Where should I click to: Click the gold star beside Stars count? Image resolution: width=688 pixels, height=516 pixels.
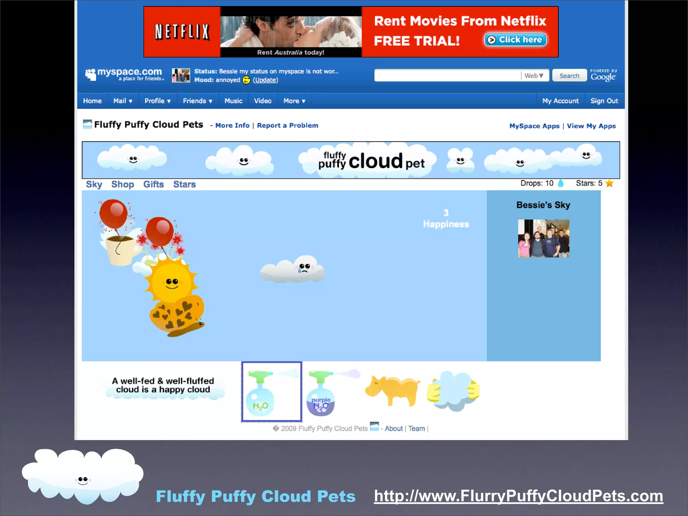point(609,183)
